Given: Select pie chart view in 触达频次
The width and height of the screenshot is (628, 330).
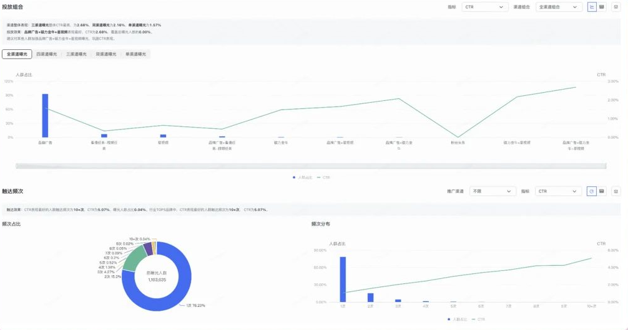Looking at the screenshot, I should coord(592,191).
